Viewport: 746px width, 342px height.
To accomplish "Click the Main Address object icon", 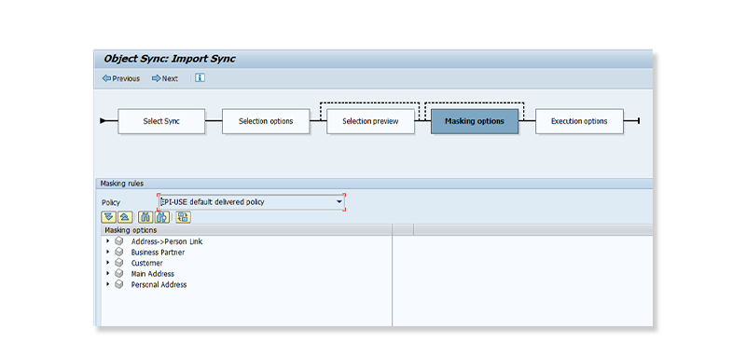I will tap(119, 273).
